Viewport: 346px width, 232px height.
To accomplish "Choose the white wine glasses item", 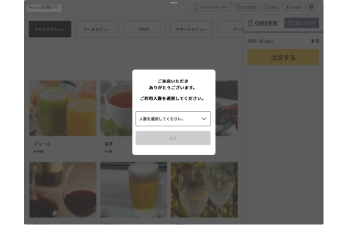I will click(x=204, y=190).
